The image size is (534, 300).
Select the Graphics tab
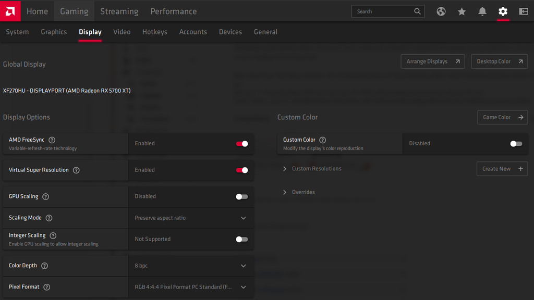coord(54,32)
